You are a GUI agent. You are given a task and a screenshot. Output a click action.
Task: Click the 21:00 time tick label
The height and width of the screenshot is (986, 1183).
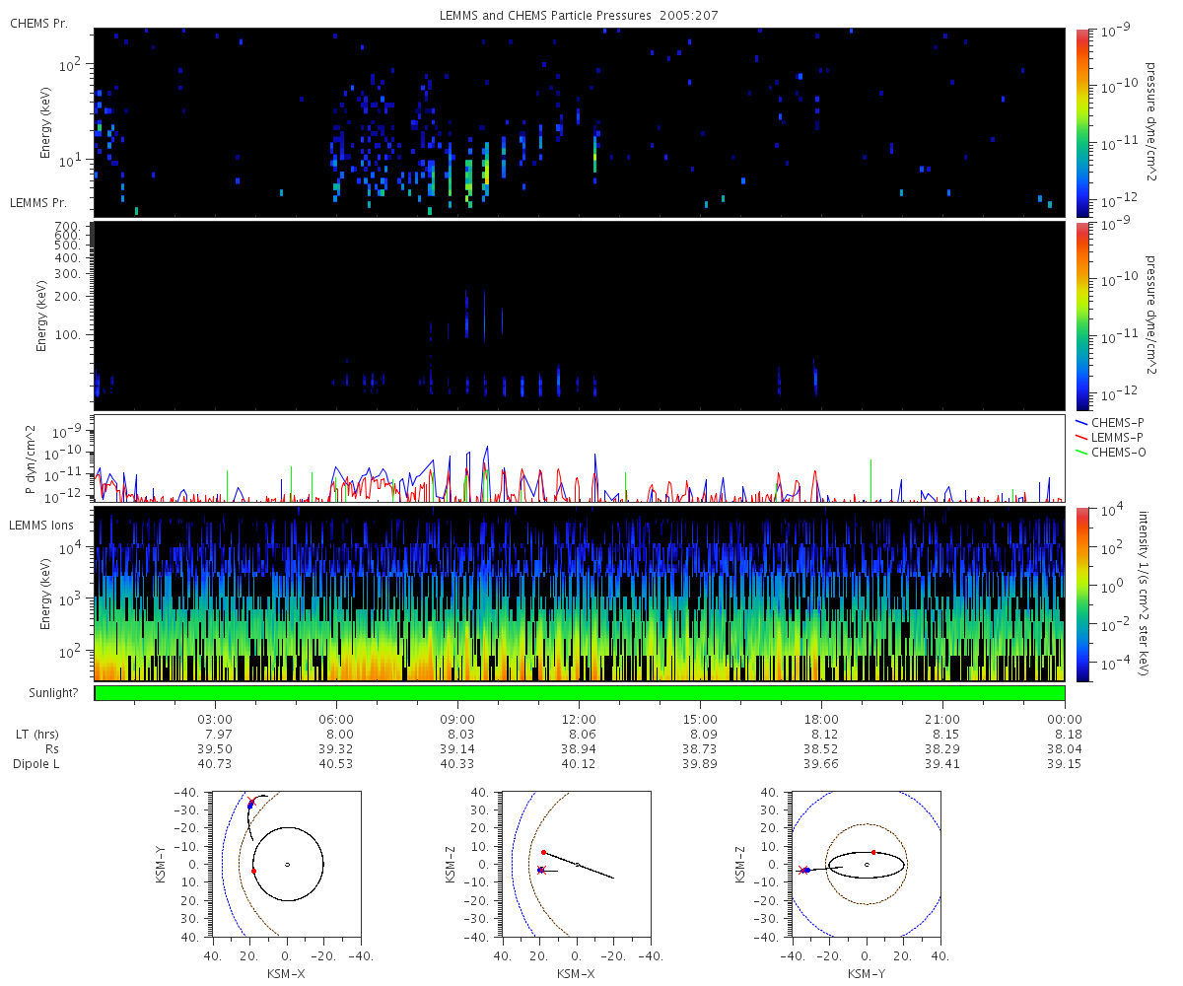pyautogui.click(x=943, y=719)
